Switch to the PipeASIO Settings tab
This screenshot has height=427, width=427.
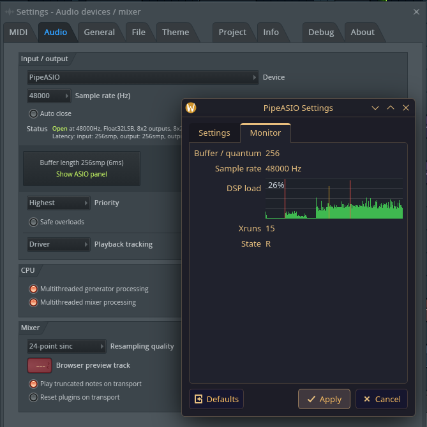[x=214, y=133]
